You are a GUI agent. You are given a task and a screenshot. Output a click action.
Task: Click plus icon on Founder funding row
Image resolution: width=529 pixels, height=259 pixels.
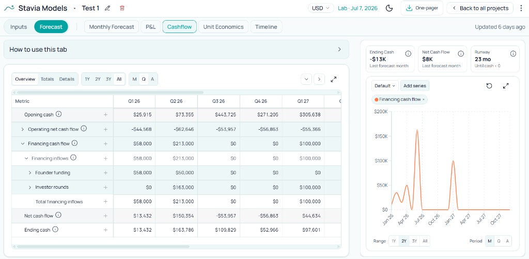tap(105, 173)
